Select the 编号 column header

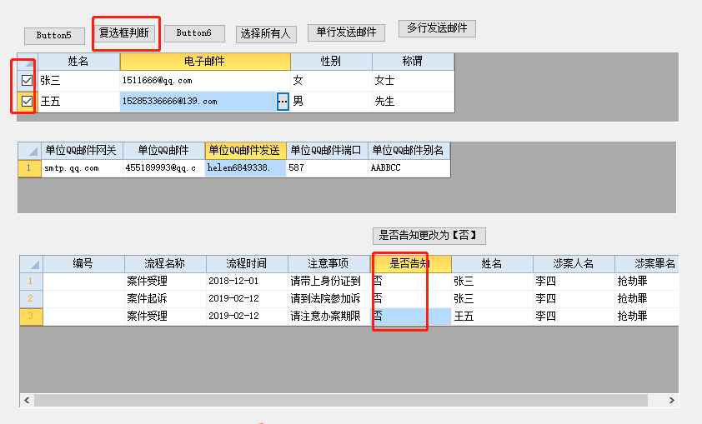coord(83,264)
